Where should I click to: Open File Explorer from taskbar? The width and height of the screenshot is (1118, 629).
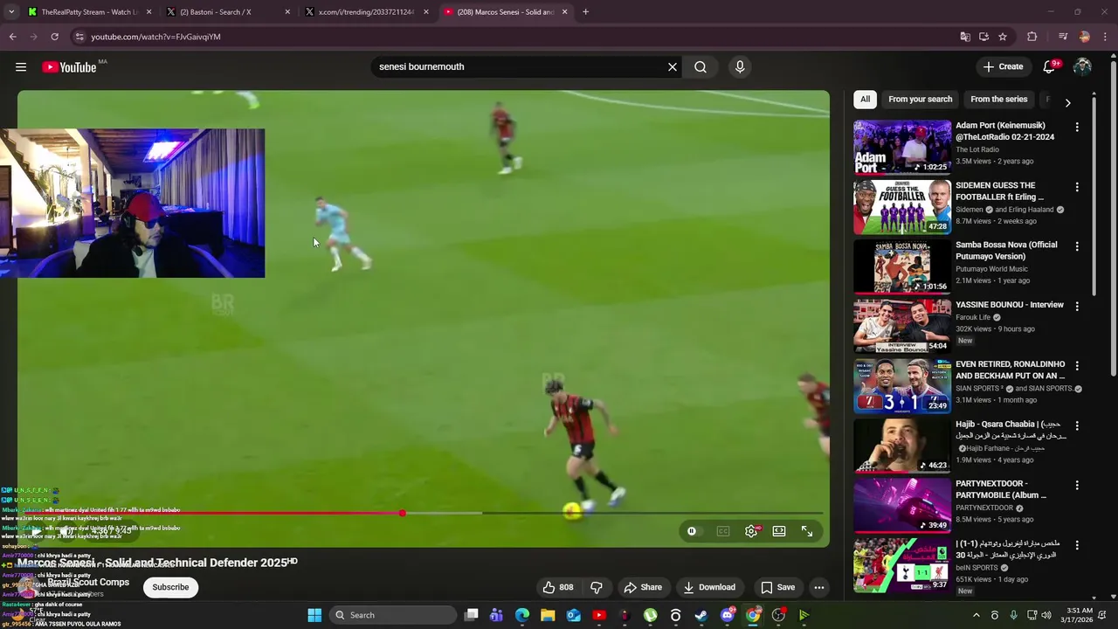[x=548, y=615]
